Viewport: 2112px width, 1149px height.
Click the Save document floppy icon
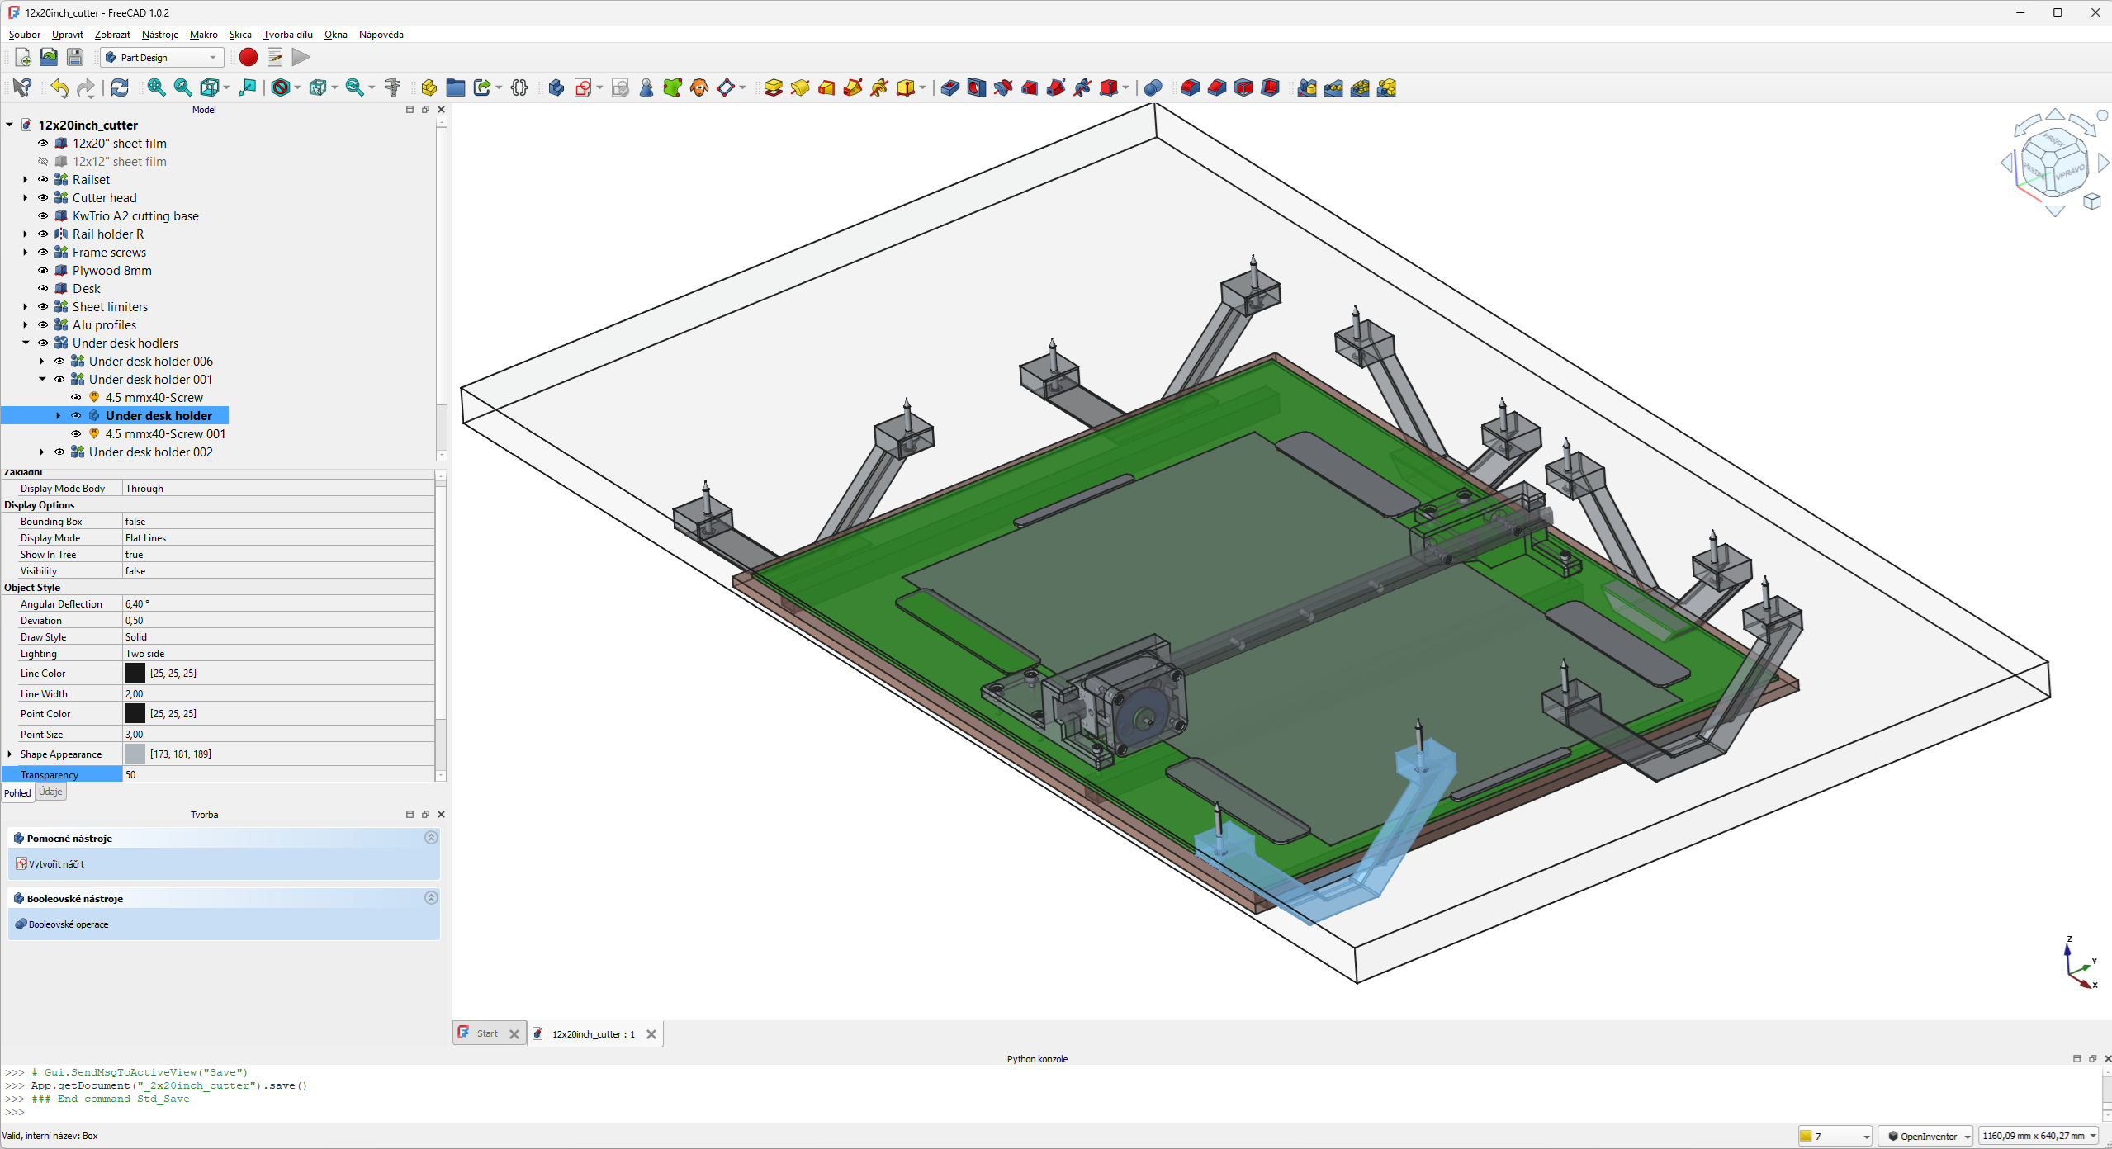point(75,57)
